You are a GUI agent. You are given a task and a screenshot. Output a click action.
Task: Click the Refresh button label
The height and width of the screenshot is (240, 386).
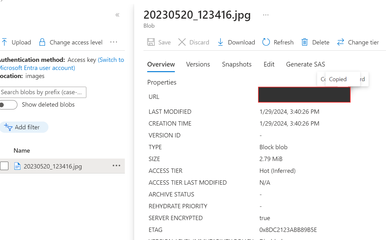click(x=284, y=42)
